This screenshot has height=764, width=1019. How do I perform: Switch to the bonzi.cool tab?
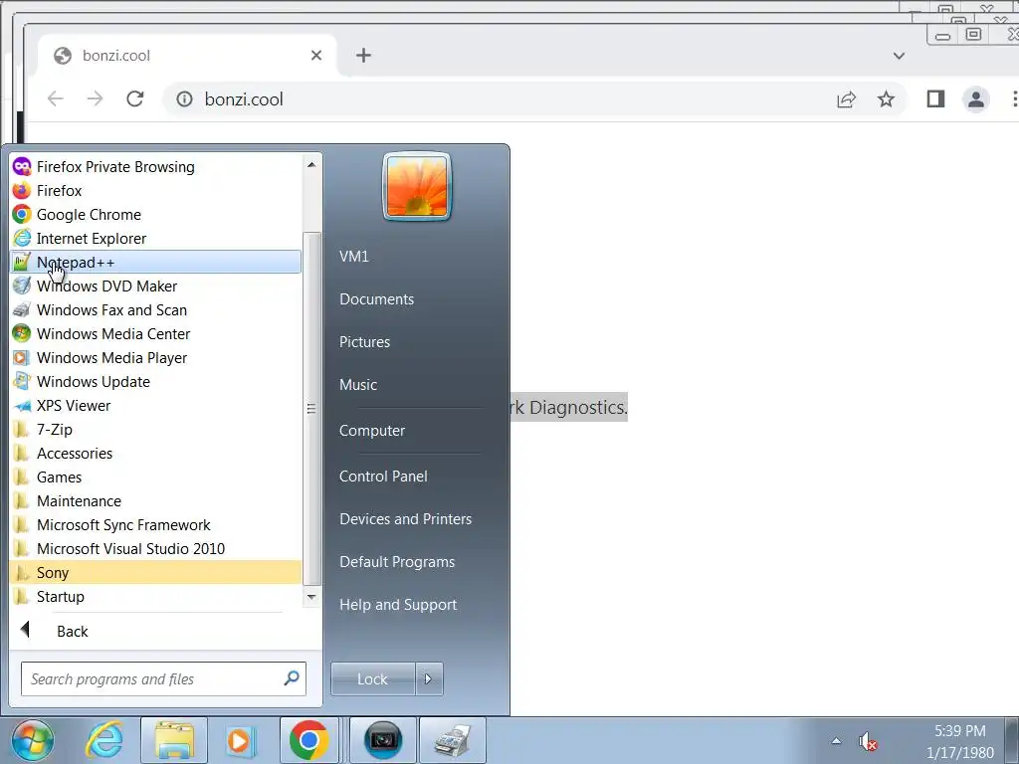point(187,56)
